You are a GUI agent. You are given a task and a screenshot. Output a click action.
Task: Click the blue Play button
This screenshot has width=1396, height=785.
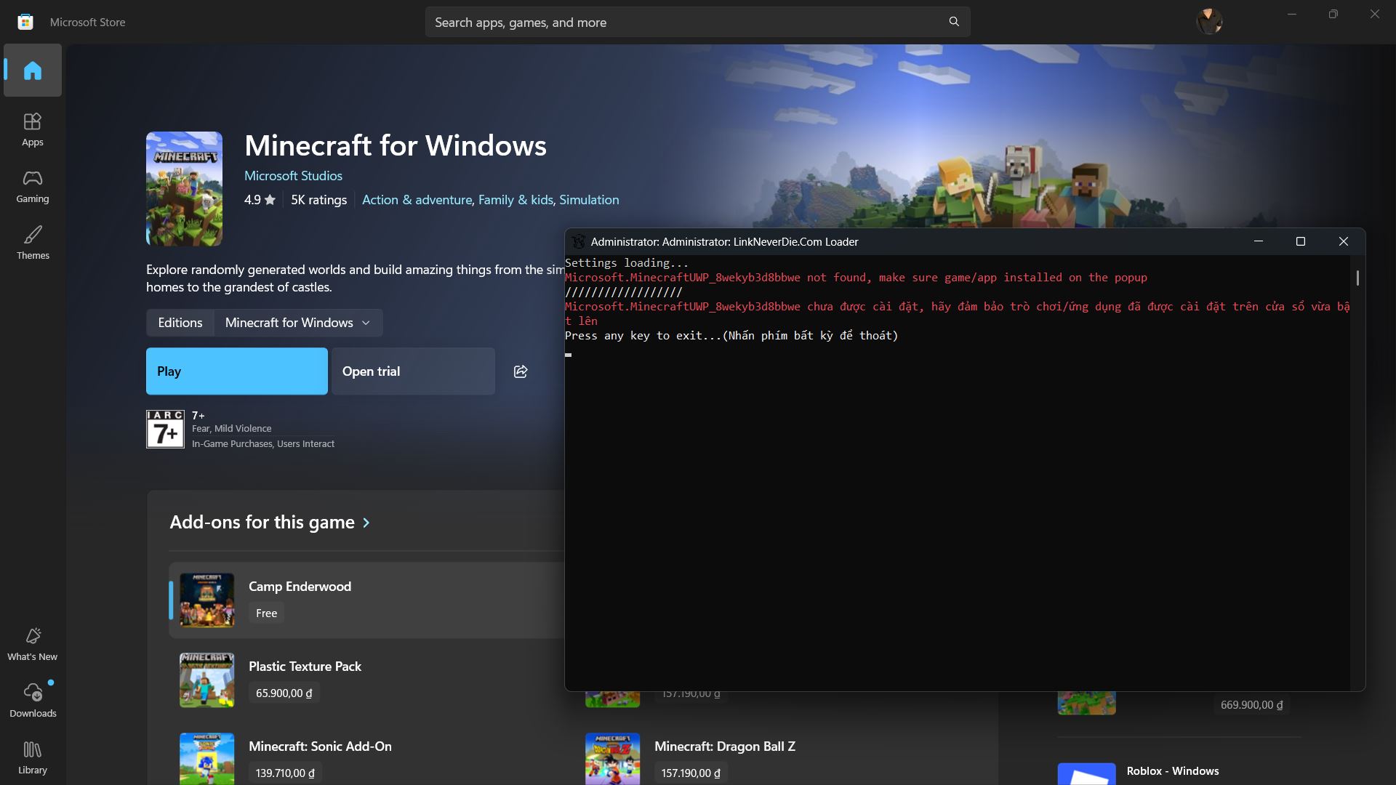pos(236,371)
